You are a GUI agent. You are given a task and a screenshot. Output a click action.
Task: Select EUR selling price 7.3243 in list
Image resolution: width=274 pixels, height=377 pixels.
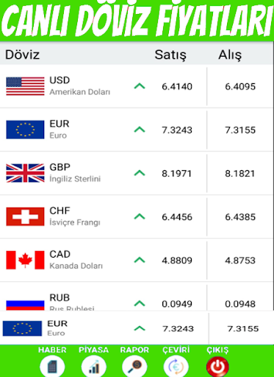(177, 130)
